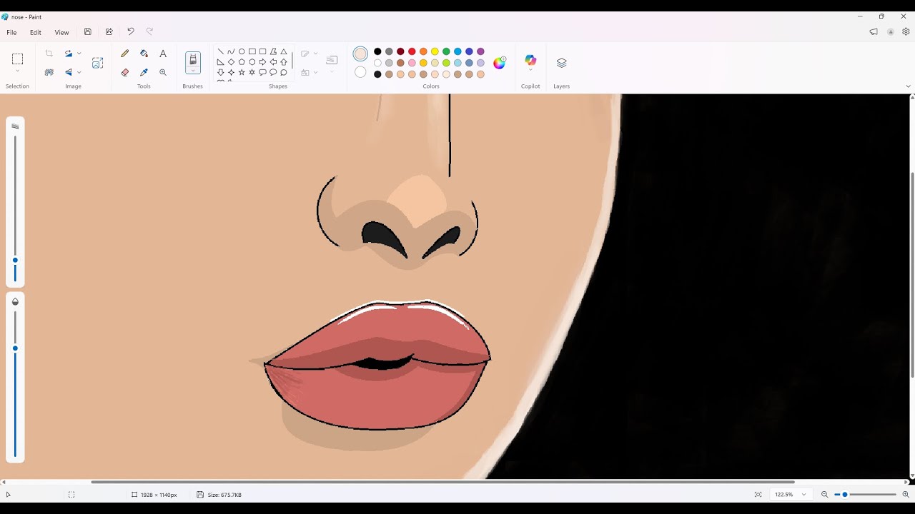The height and width of the screenshot is (514, 915).
Task: Collapse the ribbon with the chevron
Action: [x=908, y=86]
